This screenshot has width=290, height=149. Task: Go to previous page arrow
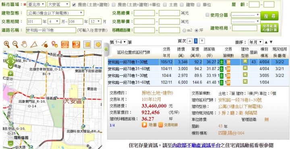[x=190, y=41]
